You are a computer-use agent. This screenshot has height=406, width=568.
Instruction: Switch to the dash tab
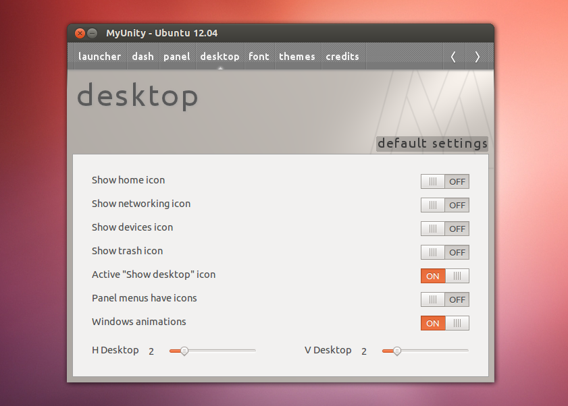point(143,57)
